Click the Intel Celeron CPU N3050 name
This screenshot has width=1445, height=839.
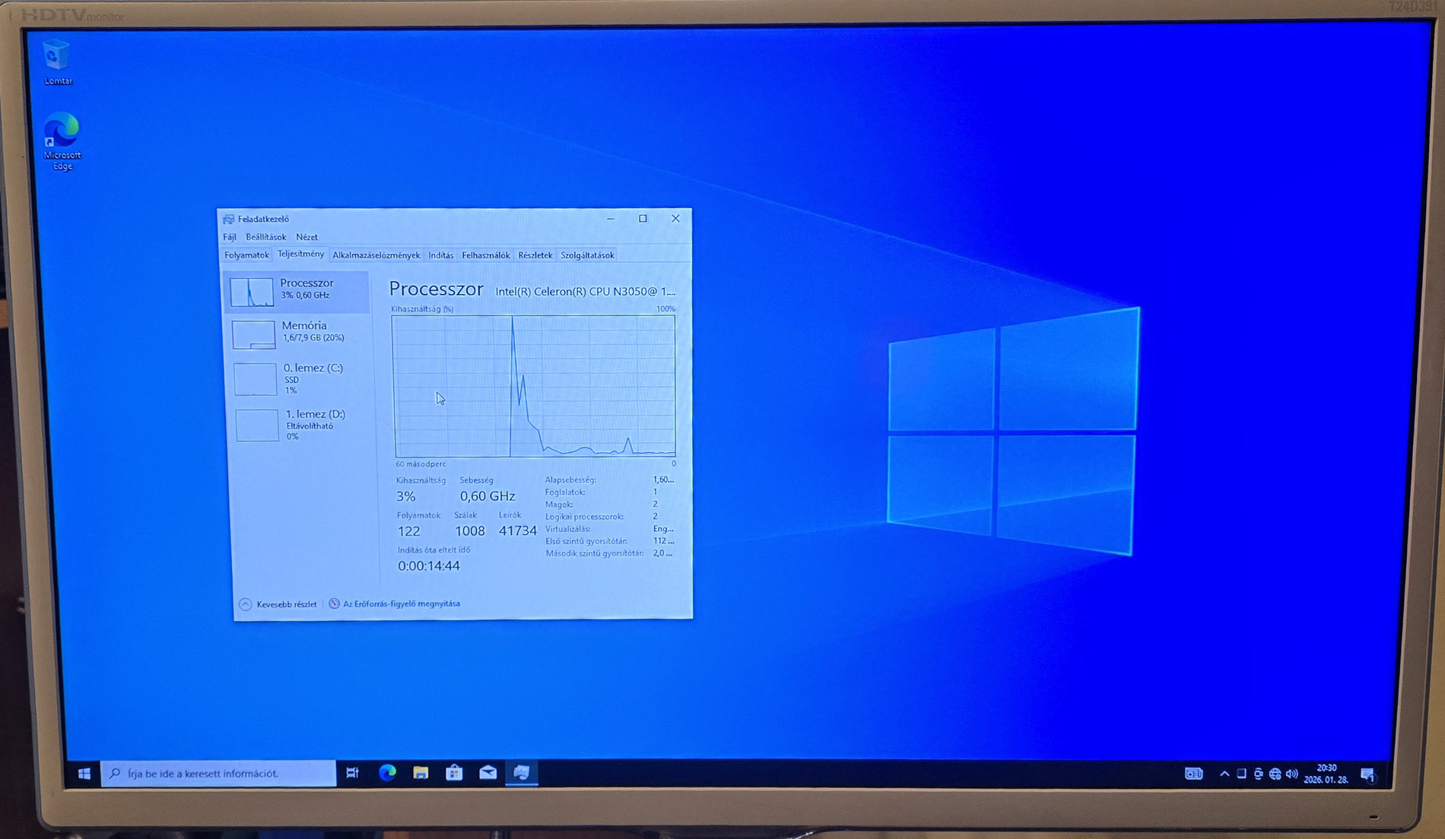pyautogui.click(x=585, y=291)
